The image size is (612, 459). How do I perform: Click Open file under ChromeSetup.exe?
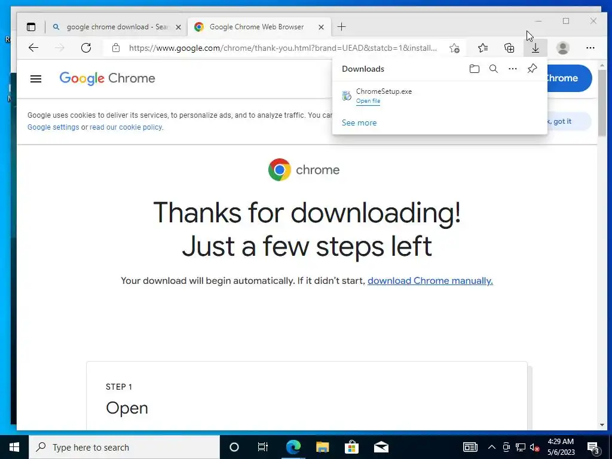(368, 101)
